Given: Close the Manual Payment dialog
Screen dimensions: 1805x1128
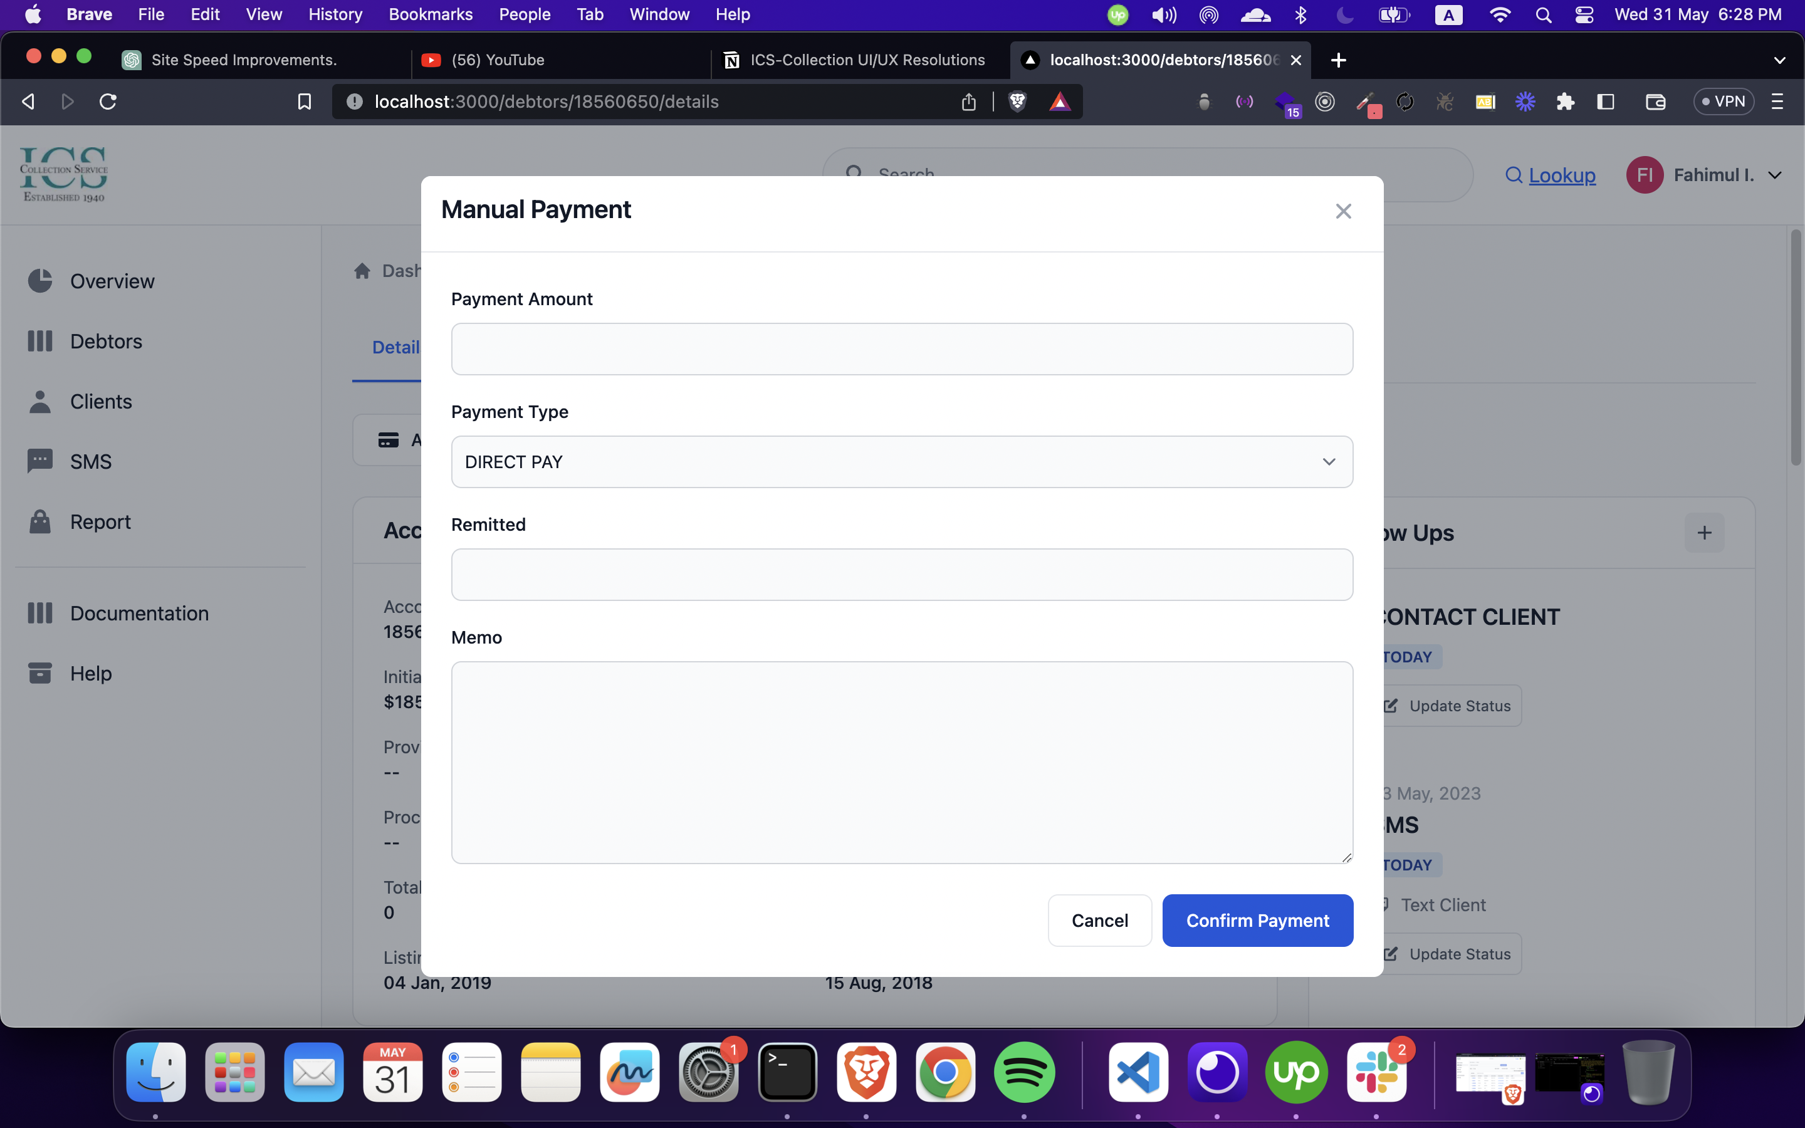Looking at the screenshot, I should point(1342,212).
